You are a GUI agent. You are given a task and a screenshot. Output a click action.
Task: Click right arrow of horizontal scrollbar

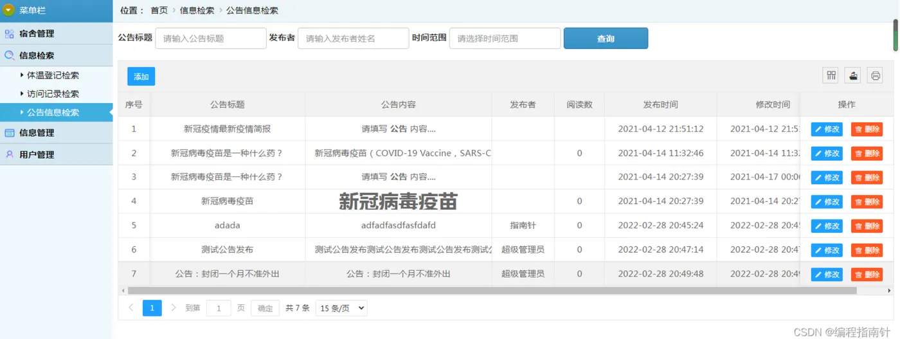(890, 291)
